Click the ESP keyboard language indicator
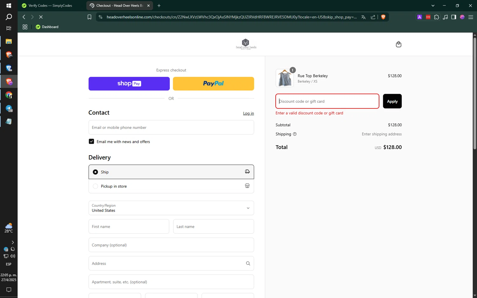Viewport: 477px width, 298px height. coord(9,264)
